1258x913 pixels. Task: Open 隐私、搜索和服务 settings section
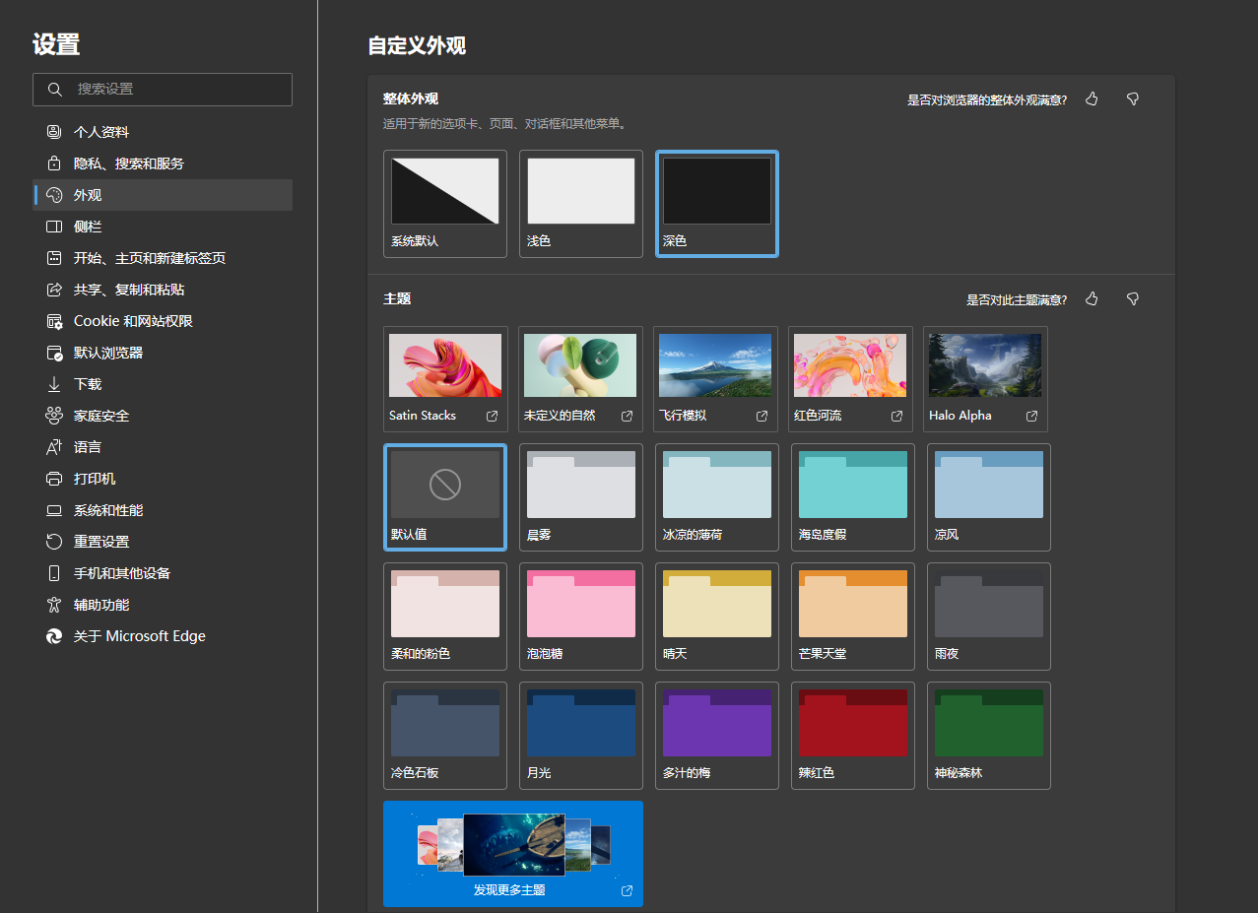click(x=128, y=163)
